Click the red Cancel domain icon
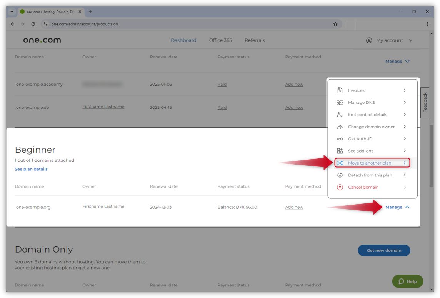 pyautogui.click(x=340, y=187)
